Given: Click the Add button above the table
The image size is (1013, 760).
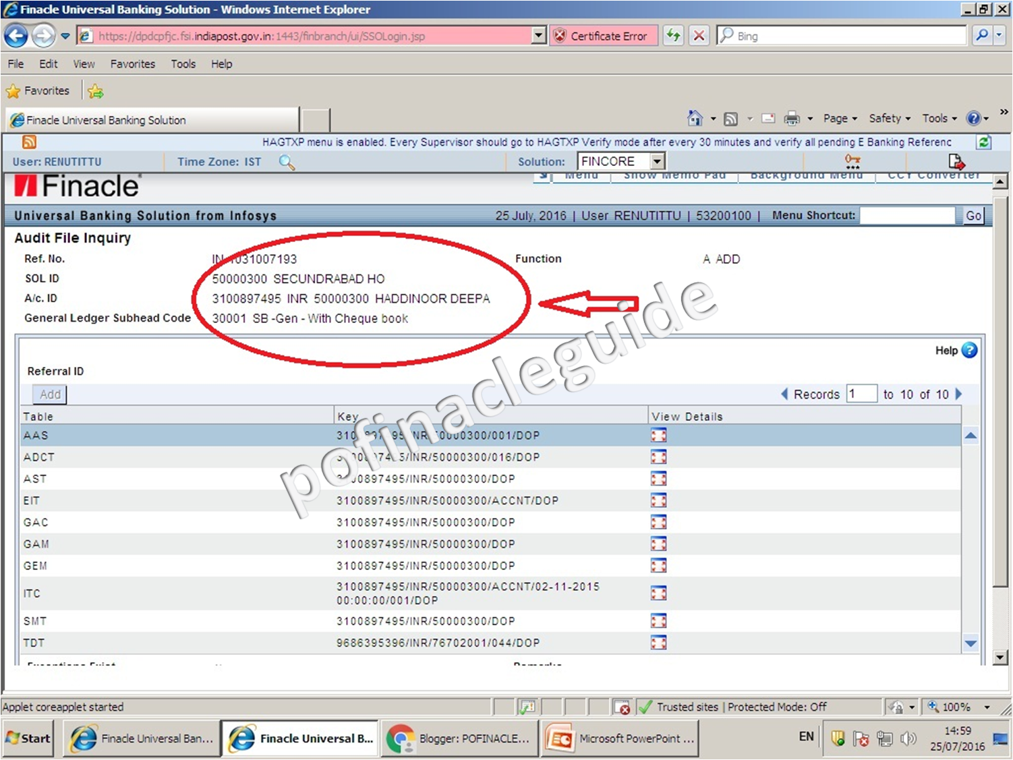Looking at the screenshot, I should [x=49, y=394].
